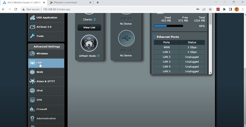
Task: Click the red extension icon
Action: (x=218, y=9)
